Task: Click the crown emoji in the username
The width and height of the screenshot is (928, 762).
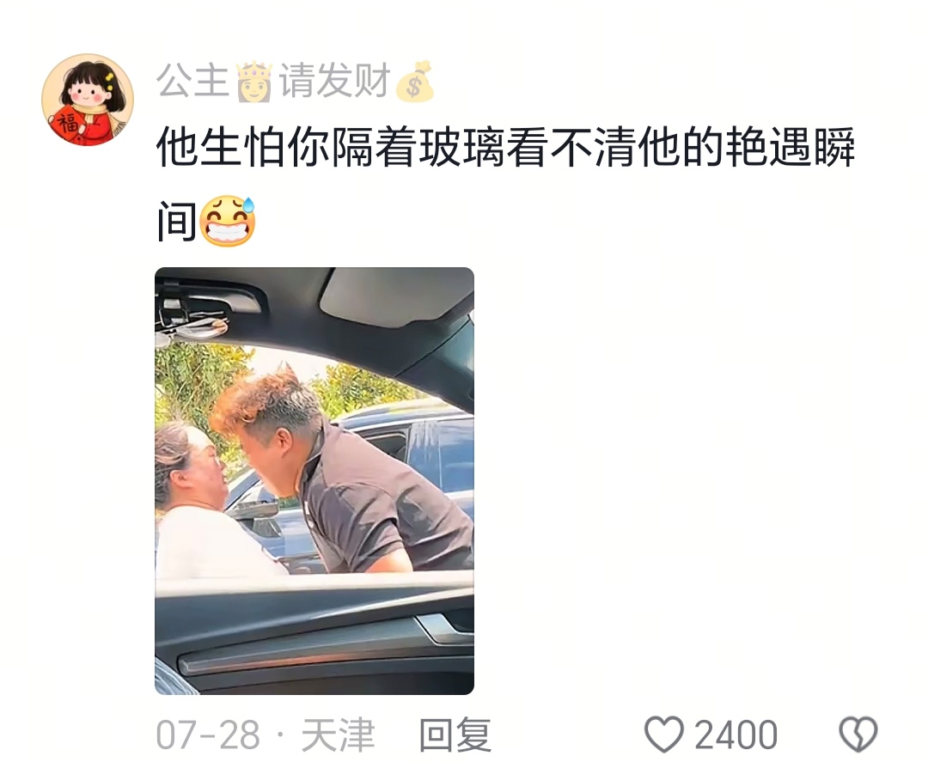Action: (254, 81)
